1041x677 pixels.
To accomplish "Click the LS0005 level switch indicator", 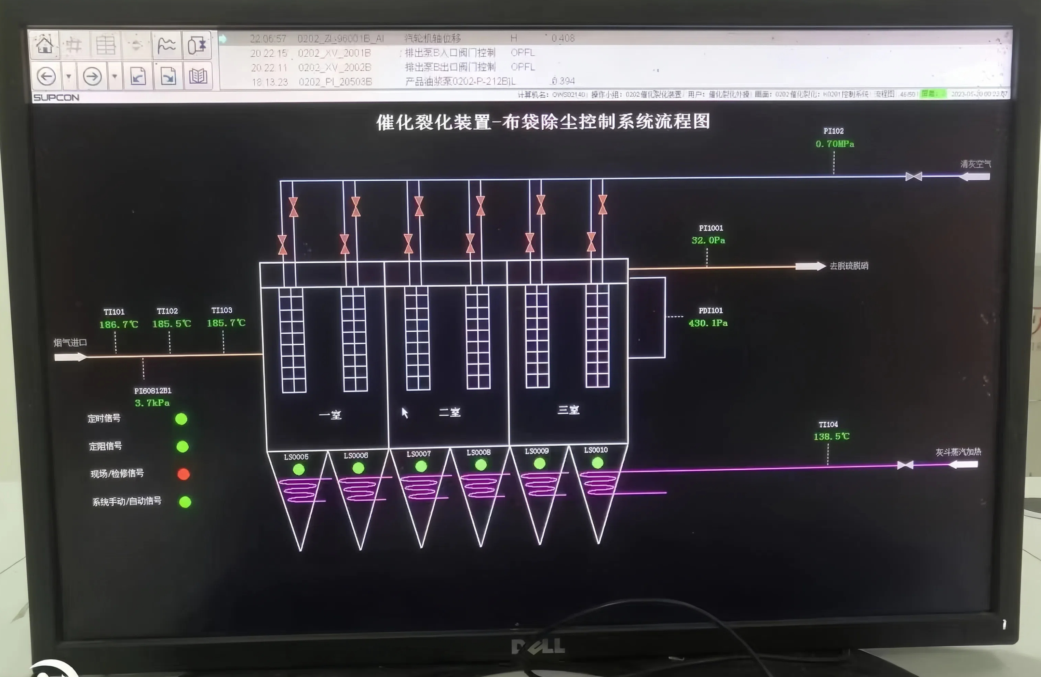I will [x=299, y=470].
